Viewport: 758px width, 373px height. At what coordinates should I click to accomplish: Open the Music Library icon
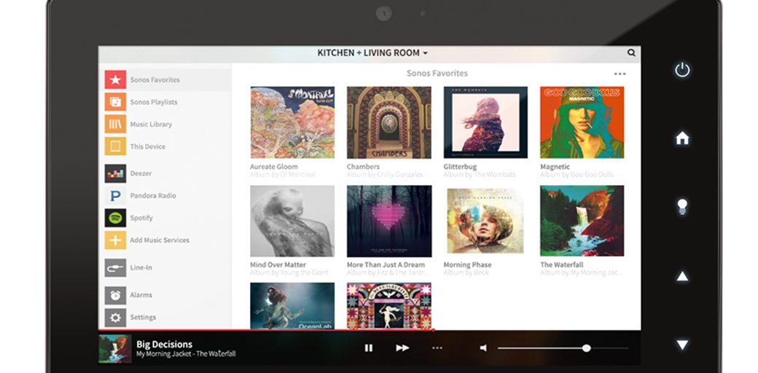116,124
